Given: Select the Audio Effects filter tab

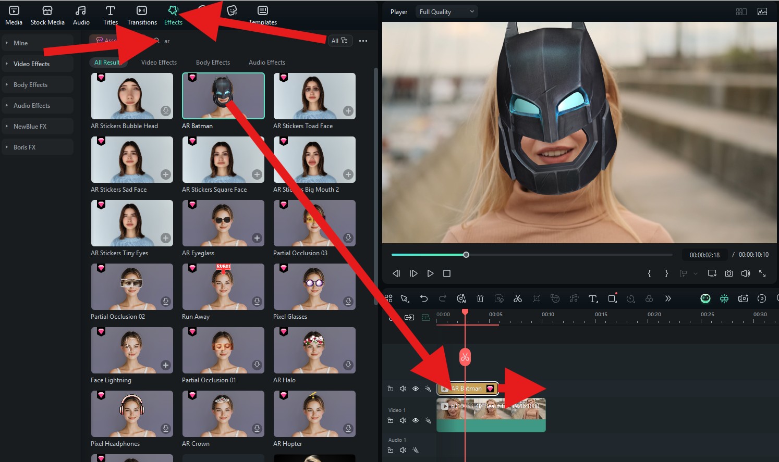Looking at the screenshot, I should (267, 62).
